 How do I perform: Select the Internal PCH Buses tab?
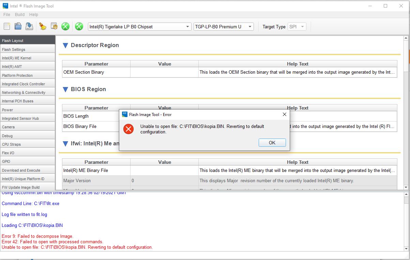coord(27,101)
